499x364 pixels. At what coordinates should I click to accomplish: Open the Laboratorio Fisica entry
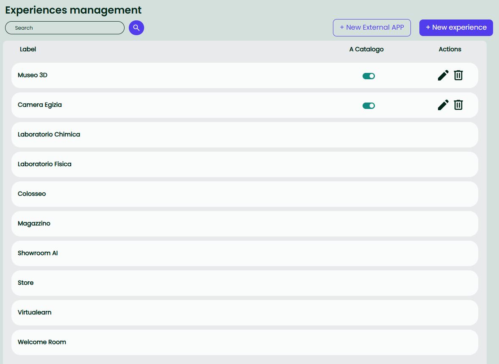point(44,164)
